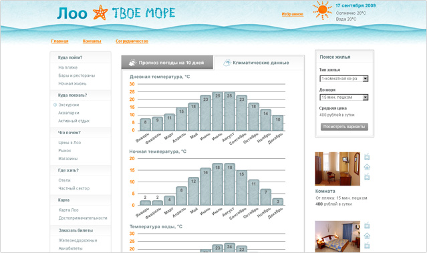This screenshot has height=253, width=427.
Task: Go to the Избранное link
Action: click(x=292, y=14)
